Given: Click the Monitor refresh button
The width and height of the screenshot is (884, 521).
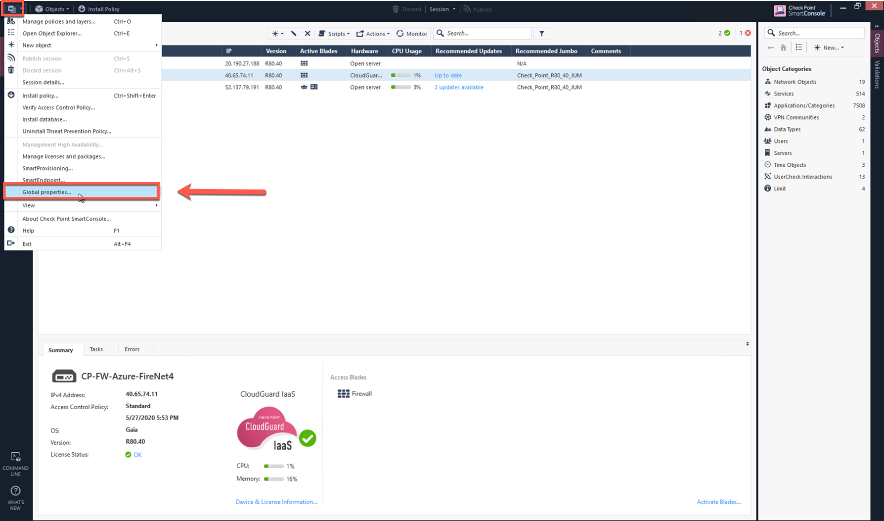Looking at the screenshot, I should (411, 34).
